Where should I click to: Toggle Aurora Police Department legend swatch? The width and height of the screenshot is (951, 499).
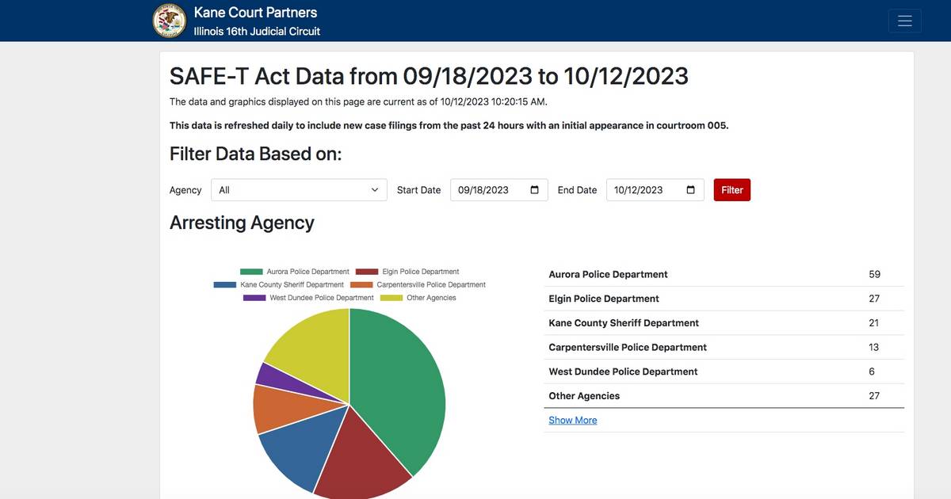[x=251, y=272]
